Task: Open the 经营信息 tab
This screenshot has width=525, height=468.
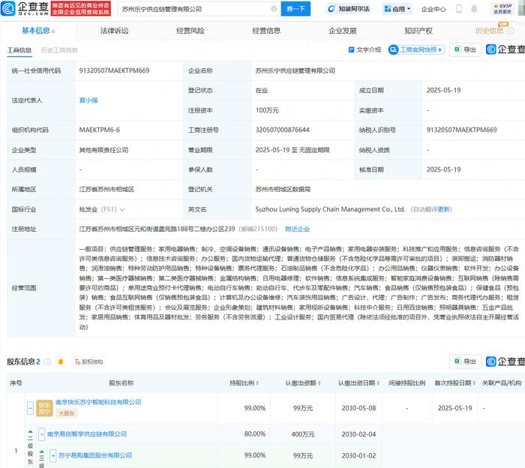Action: point(266,31)
